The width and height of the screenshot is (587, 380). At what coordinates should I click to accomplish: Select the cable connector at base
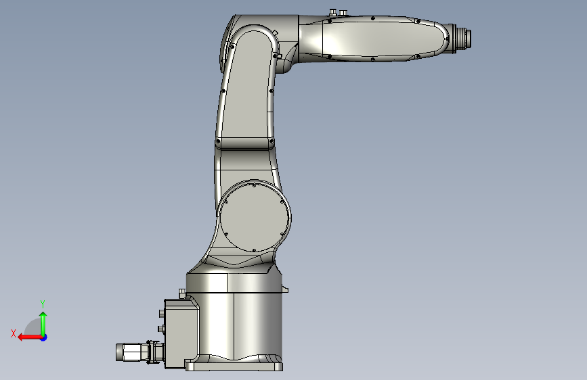pyautogui.click(x=139, y=352)
